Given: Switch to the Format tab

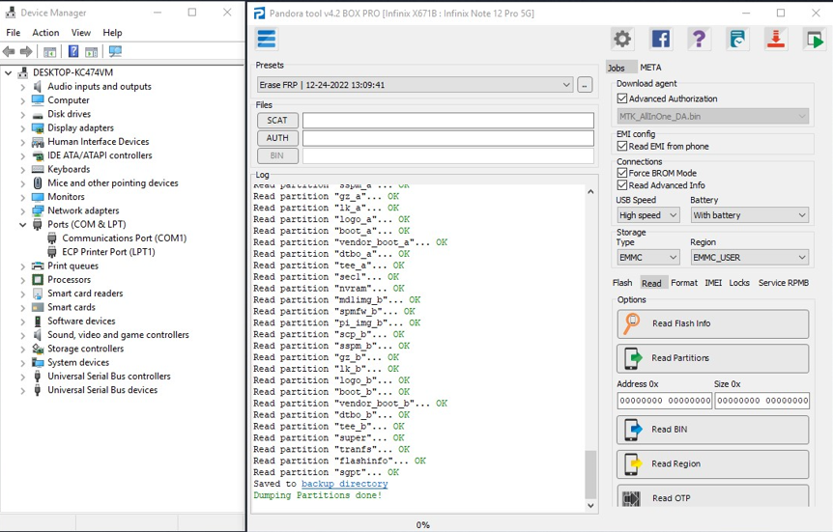Looking at the screenshot, I should (684, 283).
